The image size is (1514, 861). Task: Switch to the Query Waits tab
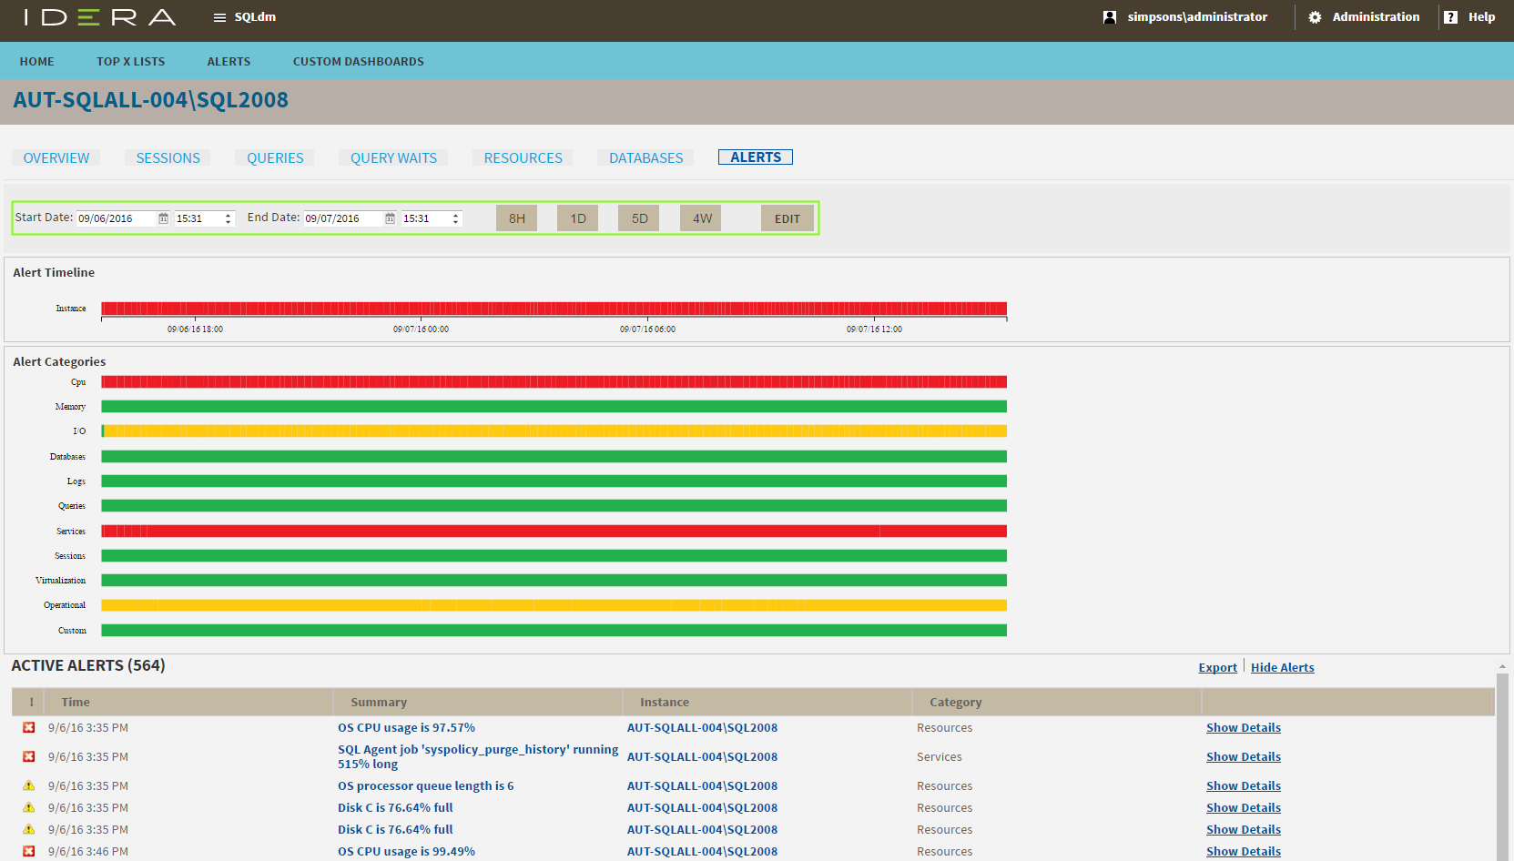click(x=393, y=158)
